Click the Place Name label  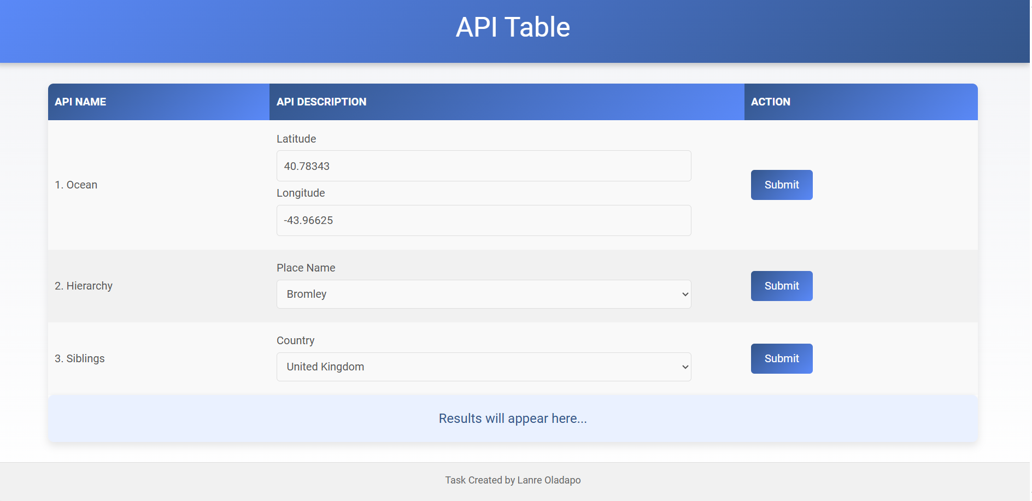[x=306, y=268]
